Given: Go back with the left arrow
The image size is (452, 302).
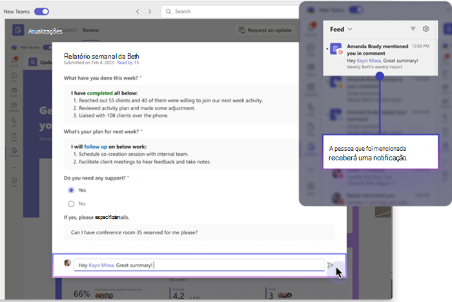Looking at the screenshot, I should [x=138, y=12].
